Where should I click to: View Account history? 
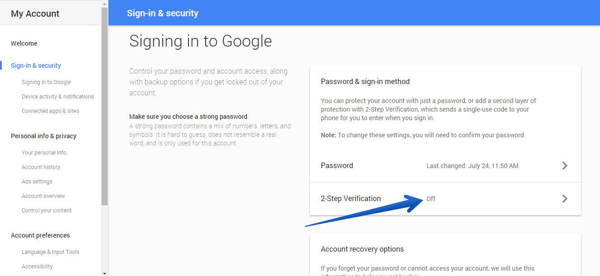click(x=41, y=167)
